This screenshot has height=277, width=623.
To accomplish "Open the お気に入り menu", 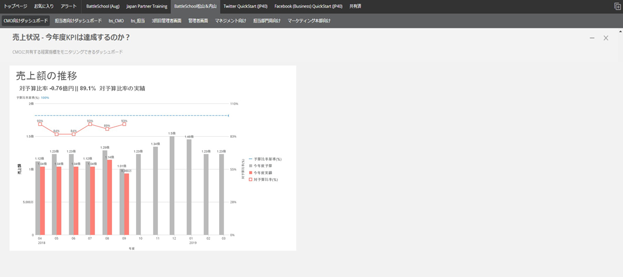I will click(x=43, y=6).
